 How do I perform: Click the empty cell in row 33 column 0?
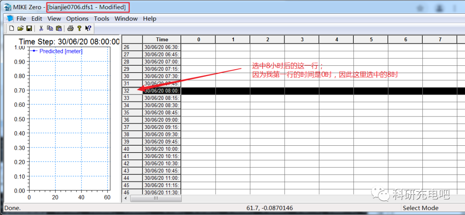(x=198, y=98)
